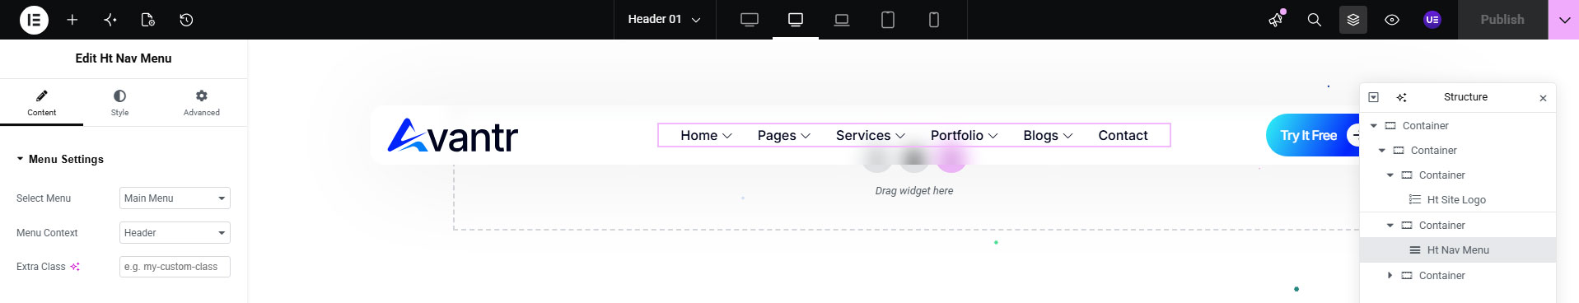Open the UE avatar icon
The image size is (1579, 303).
click(1432, 20)
